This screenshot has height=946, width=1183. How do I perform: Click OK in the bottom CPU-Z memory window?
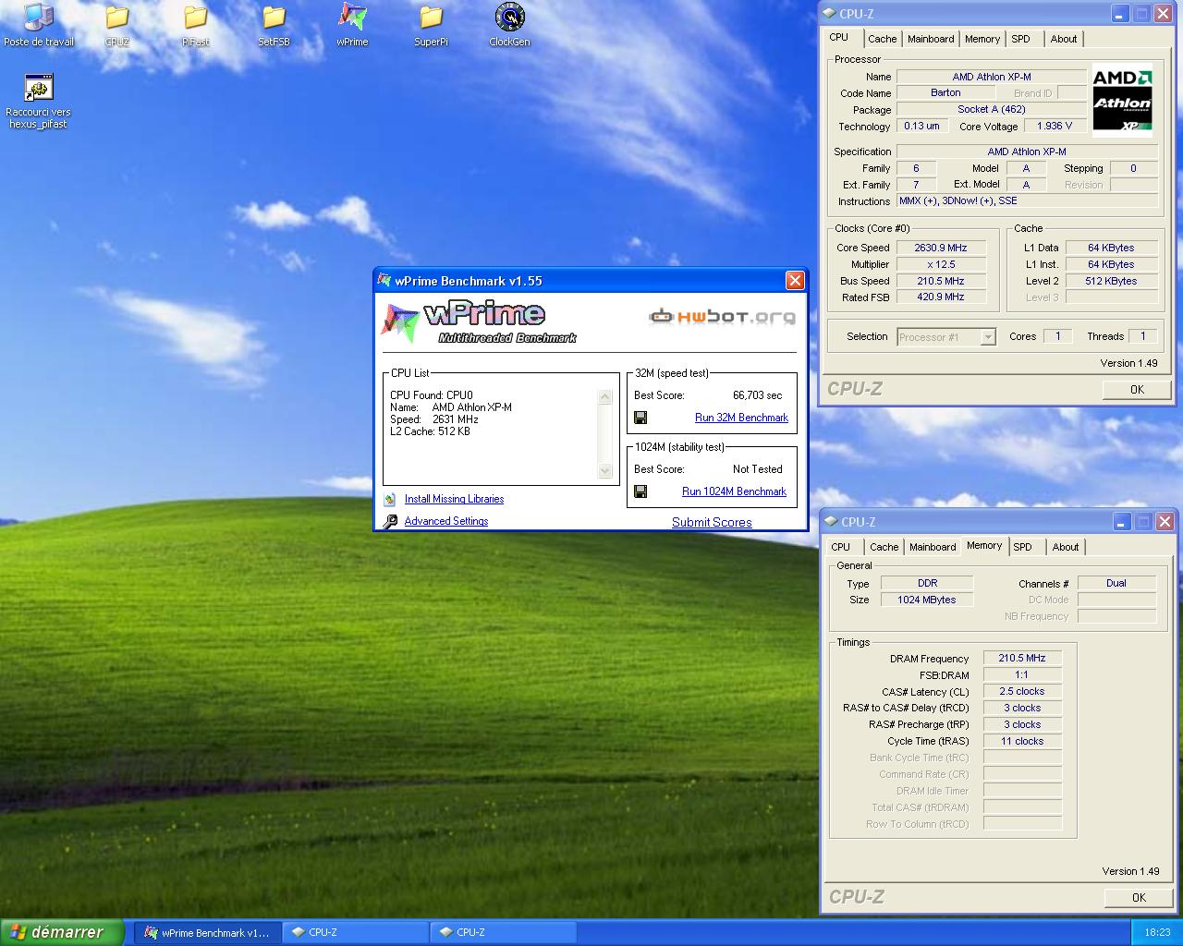click(x=1139, y=898)
